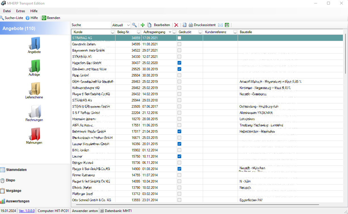The height and width of the screenshot is (214, 348).
Task: Expand the Beleg-Nr. column filter dropdown
Action: pos(139,32)
